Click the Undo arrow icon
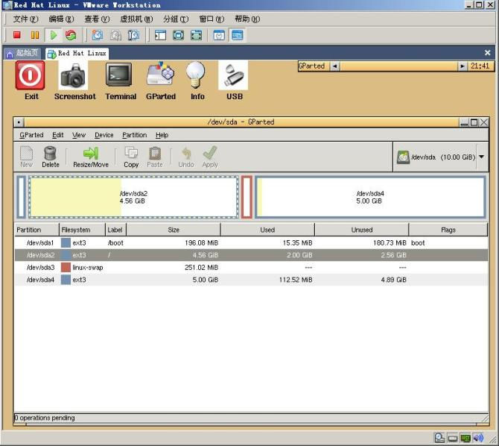The height and width of the screenshot is (446, 499). pos(186,157)
